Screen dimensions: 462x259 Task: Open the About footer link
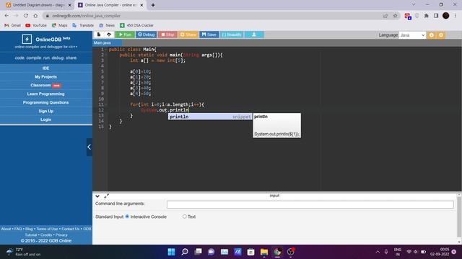pyautogui.click(x=6, y=229)
